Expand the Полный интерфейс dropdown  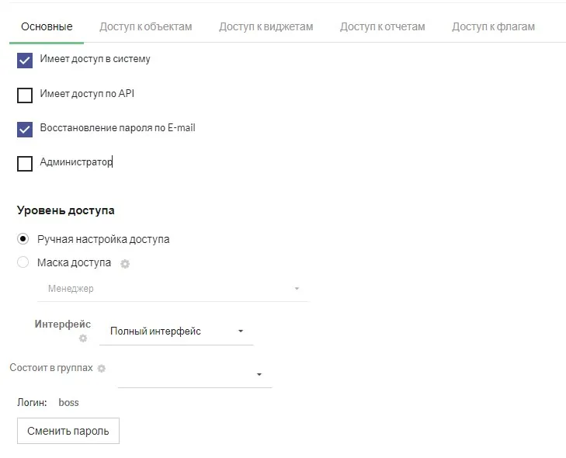177,331
